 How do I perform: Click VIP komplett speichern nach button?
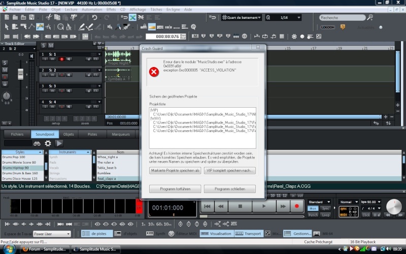[230, 171]
